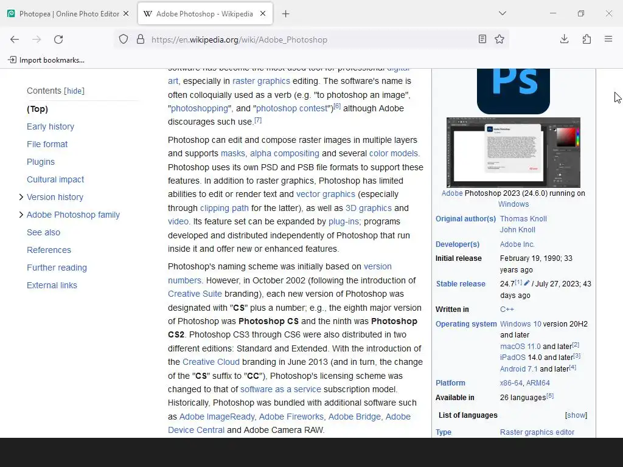Click the pencil edit icon beside 24.7
623x467 pixels.
(527, 283)
